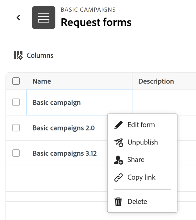
Task: Select the Basic campaigns 2.0 checkbox
Action: coord(16,128)
